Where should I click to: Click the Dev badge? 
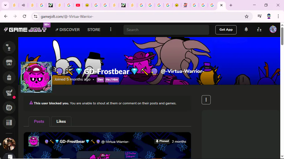coord(100,80)
